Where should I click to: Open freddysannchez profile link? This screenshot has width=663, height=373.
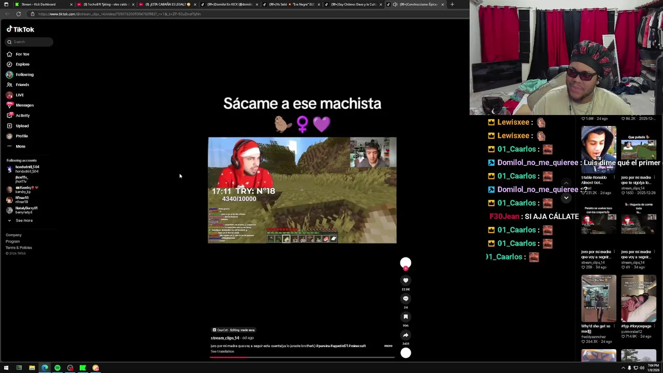tap(594, 337)
